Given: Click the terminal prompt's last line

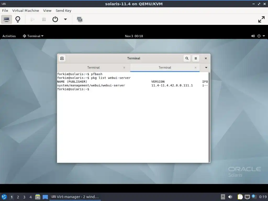Looking at the screenshot, I should click(x=73, y=89).
